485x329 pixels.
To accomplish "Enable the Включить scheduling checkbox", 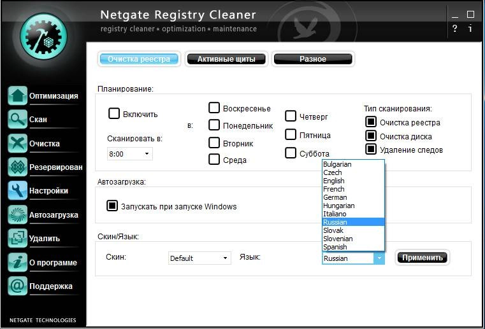I will click(114, 113).
